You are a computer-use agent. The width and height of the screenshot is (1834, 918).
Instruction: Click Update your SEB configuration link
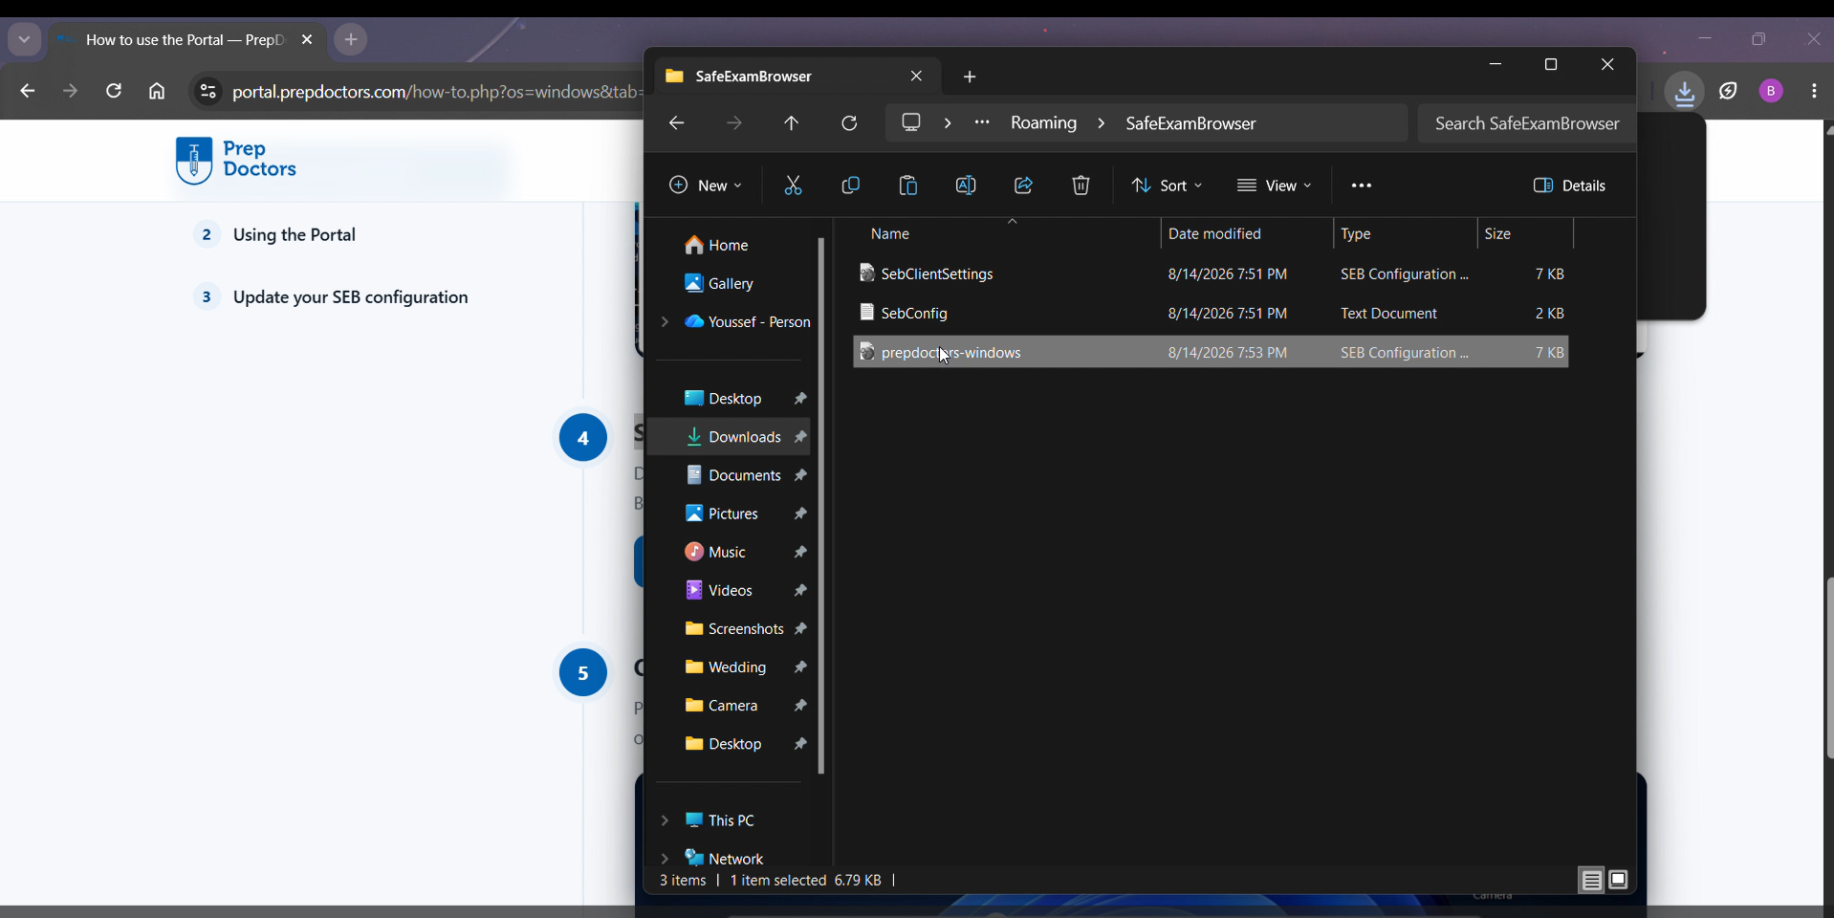tap(351, 297)
